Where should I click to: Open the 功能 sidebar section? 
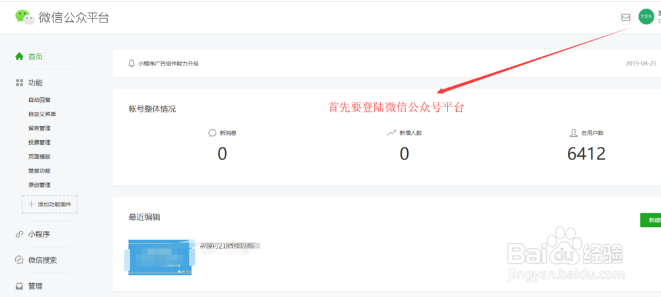(36, 83)
